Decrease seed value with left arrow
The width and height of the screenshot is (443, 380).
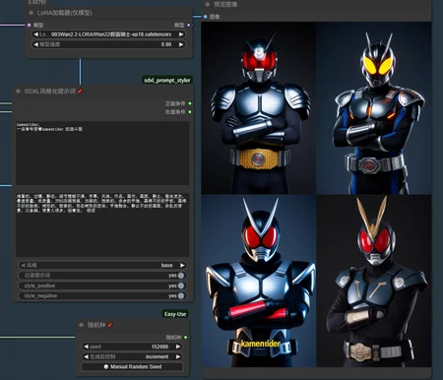[86, 347]
